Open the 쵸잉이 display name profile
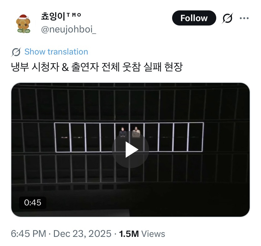This screenshot has width=261, height=246. 53,16
